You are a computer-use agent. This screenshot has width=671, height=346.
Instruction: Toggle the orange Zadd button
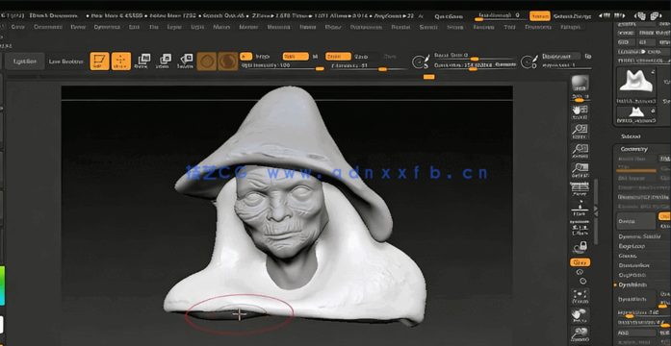pos(338,57)
